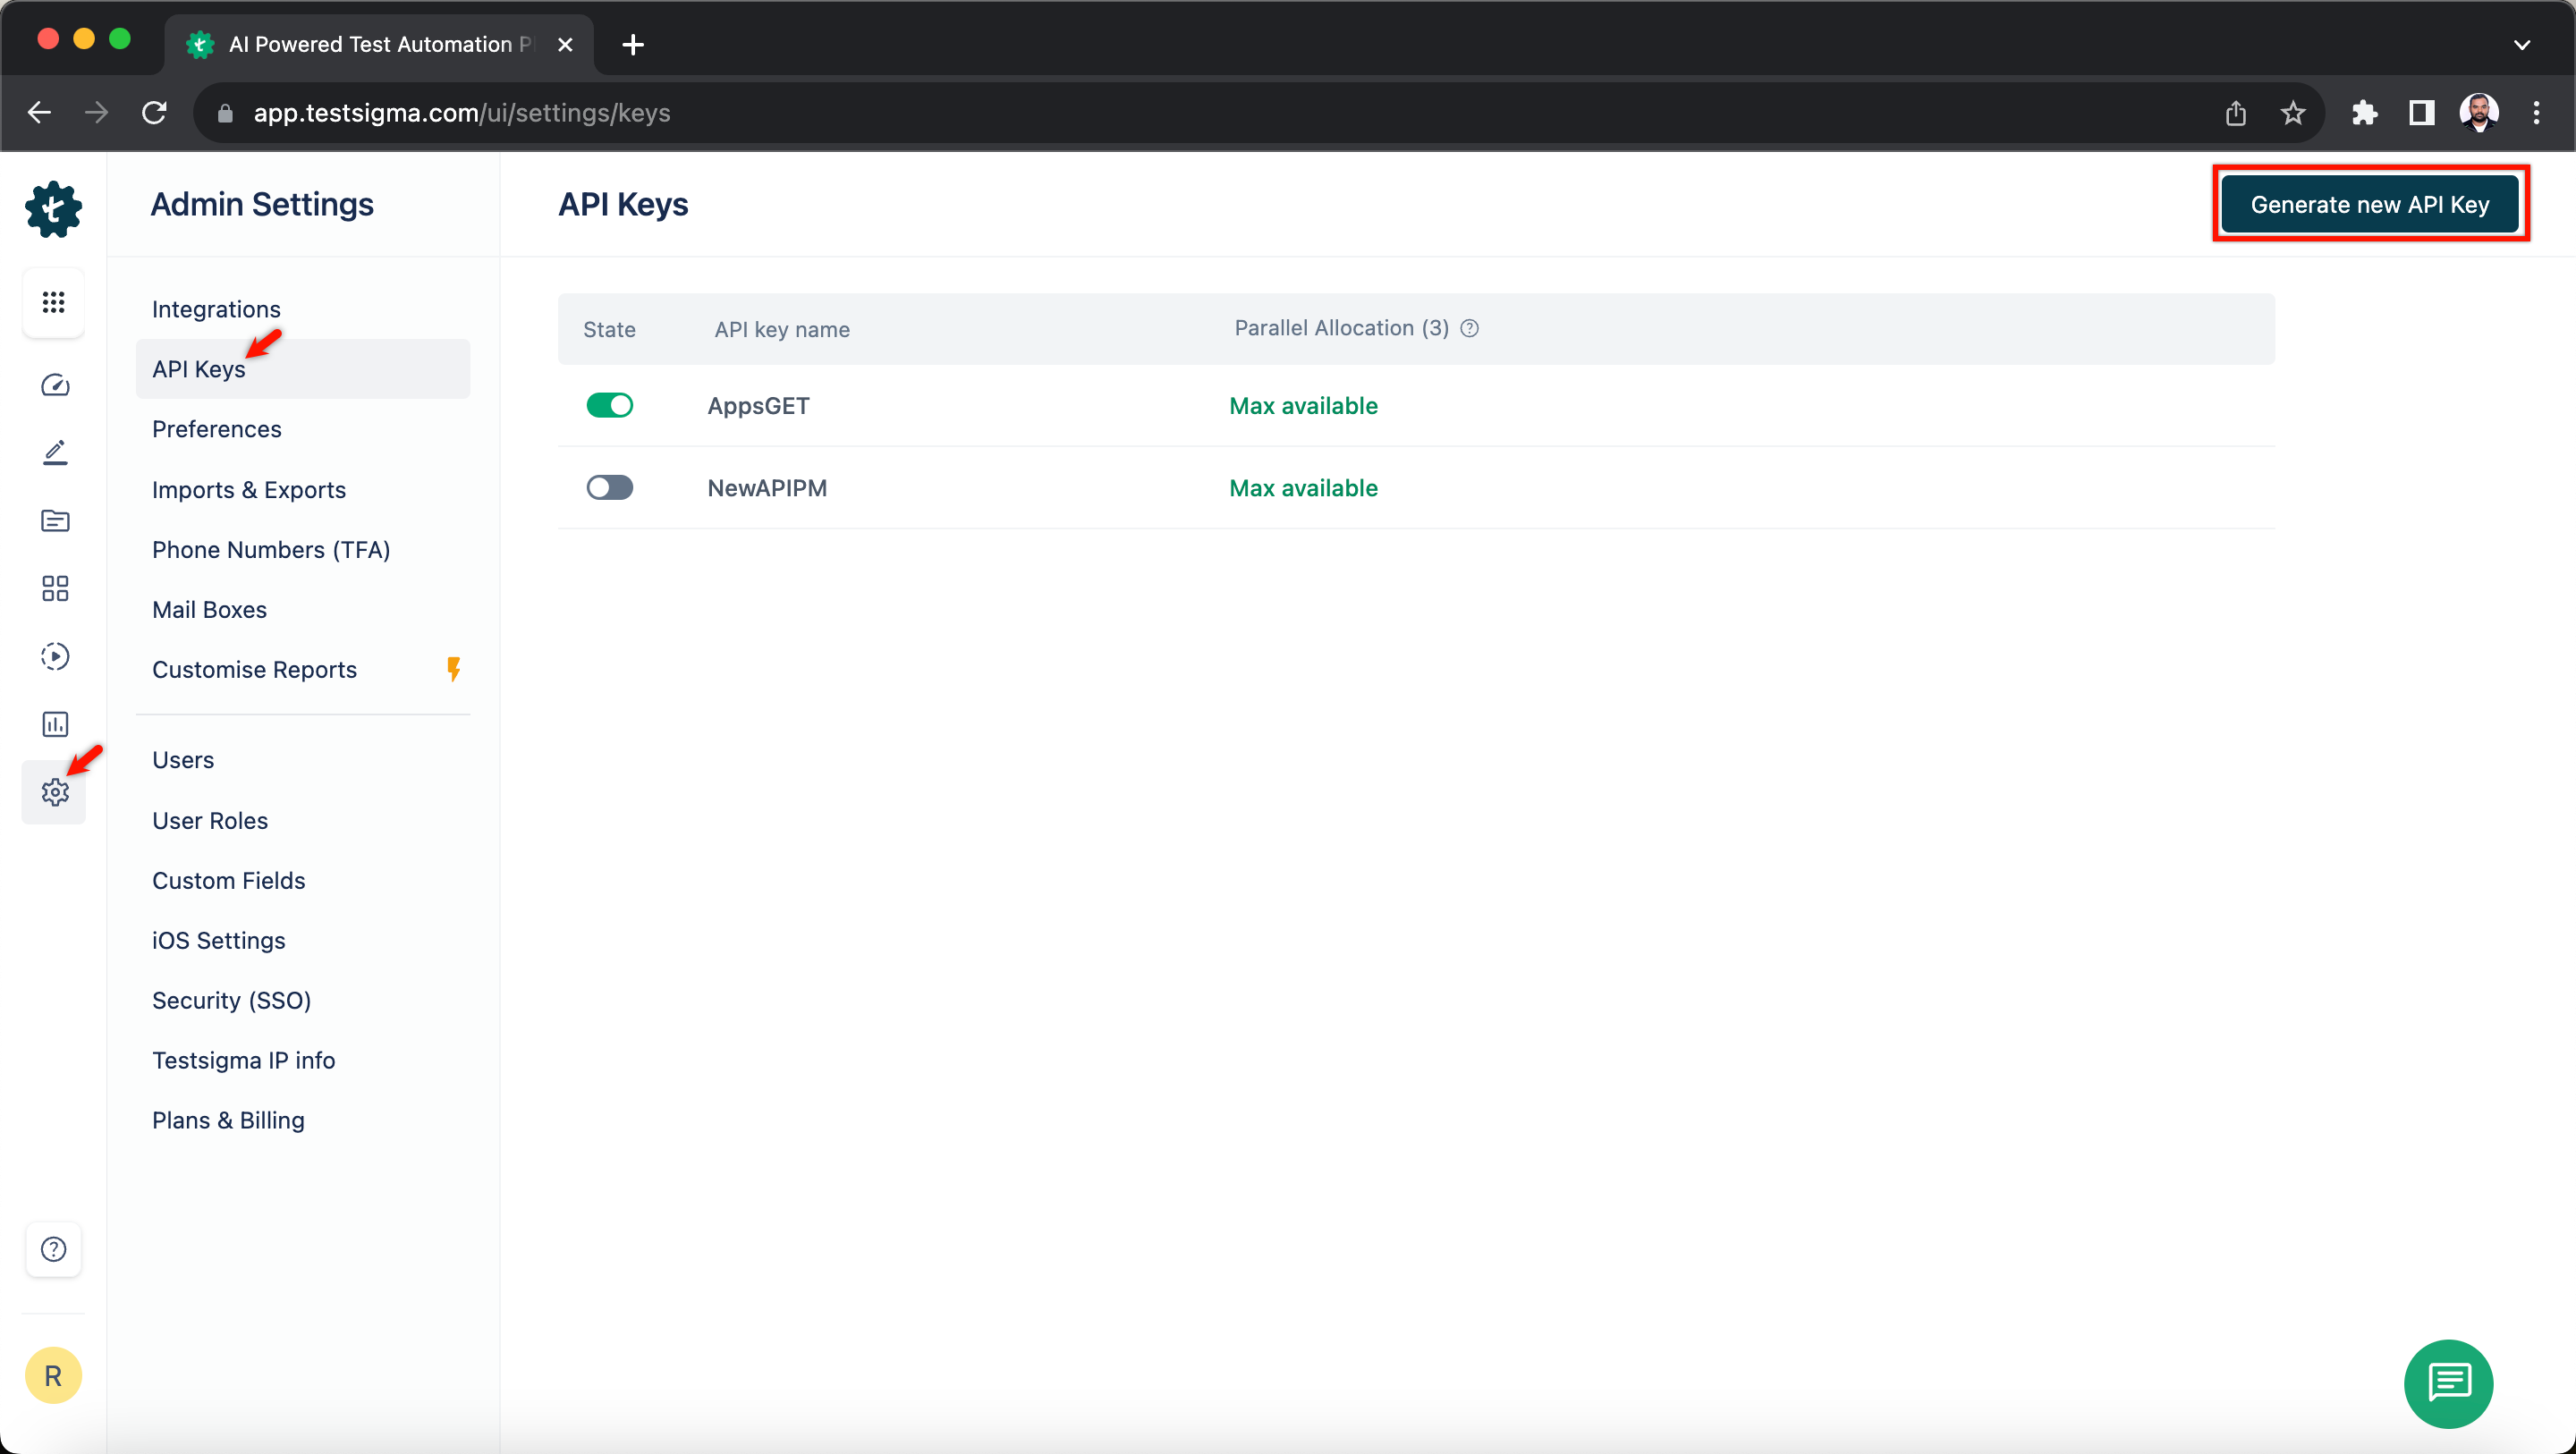
Task: Open the Plans & Billing settings
Action: pos(228,1120)
